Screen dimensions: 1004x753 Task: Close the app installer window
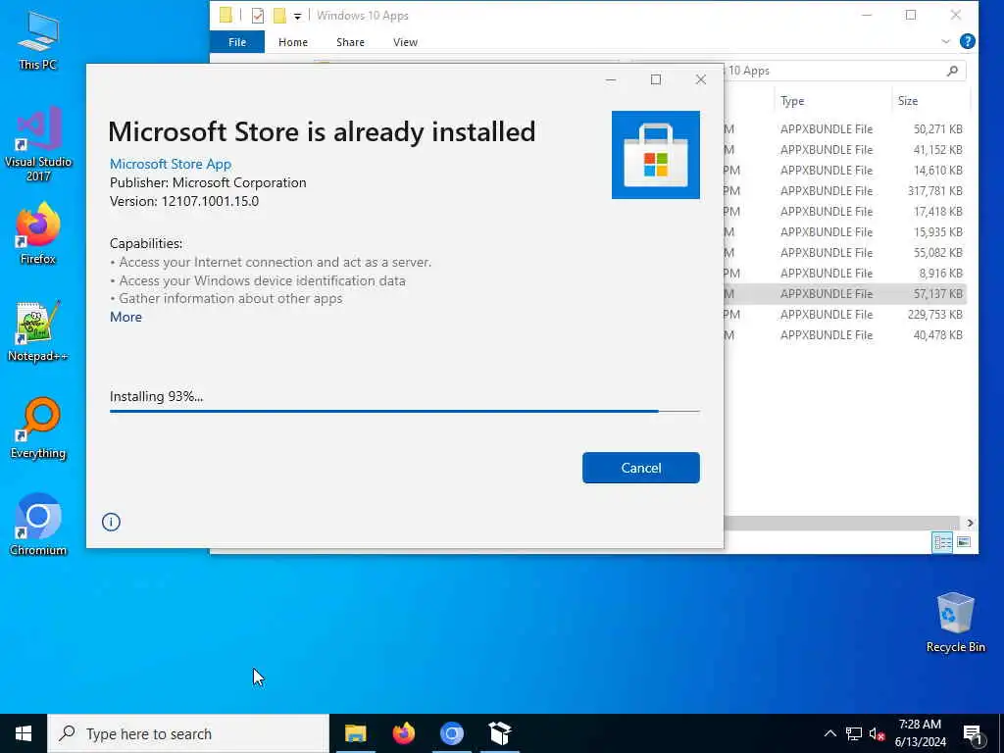tap(701, 79)
